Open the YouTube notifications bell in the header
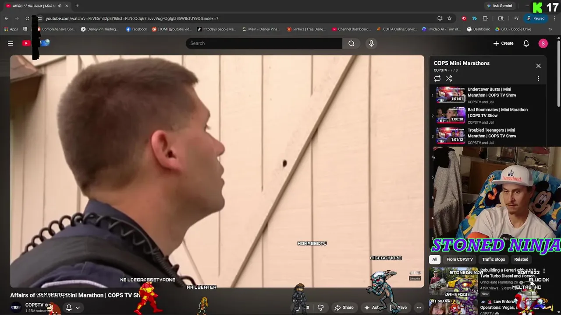This screenshot has width=561, height=315. (x=526, y=43)
